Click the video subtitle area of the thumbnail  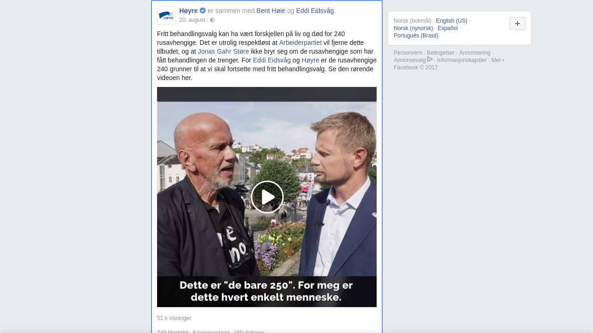(x=267, y=291)
